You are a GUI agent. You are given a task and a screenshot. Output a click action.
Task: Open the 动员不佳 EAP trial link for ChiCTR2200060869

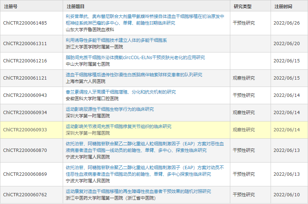145,168
